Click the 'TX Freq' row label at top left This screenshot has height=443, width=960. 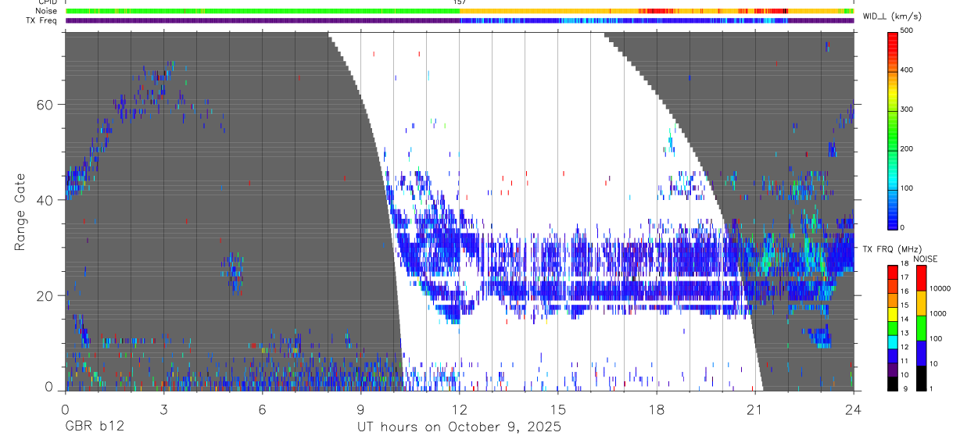[41, 20]
